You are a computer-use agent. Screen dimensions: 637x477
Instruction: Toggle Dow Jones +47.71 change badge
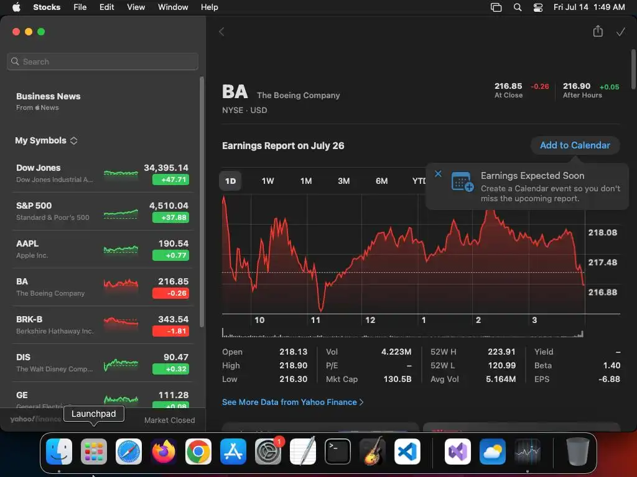[170, 179]
